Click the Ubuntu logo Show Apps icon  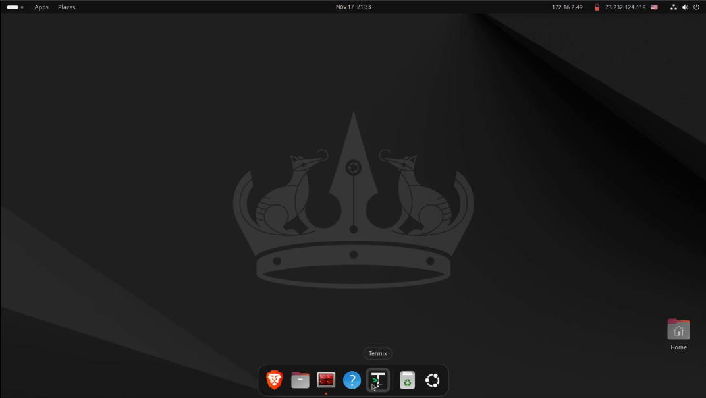click(x=433, y=380)
